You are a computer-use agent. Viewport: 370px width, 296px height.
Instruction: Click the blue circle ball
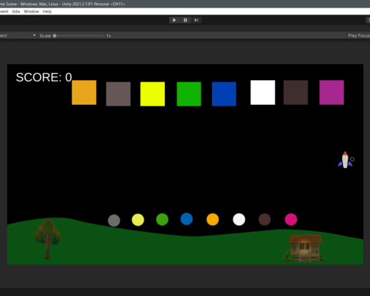(x=187, y=219)
